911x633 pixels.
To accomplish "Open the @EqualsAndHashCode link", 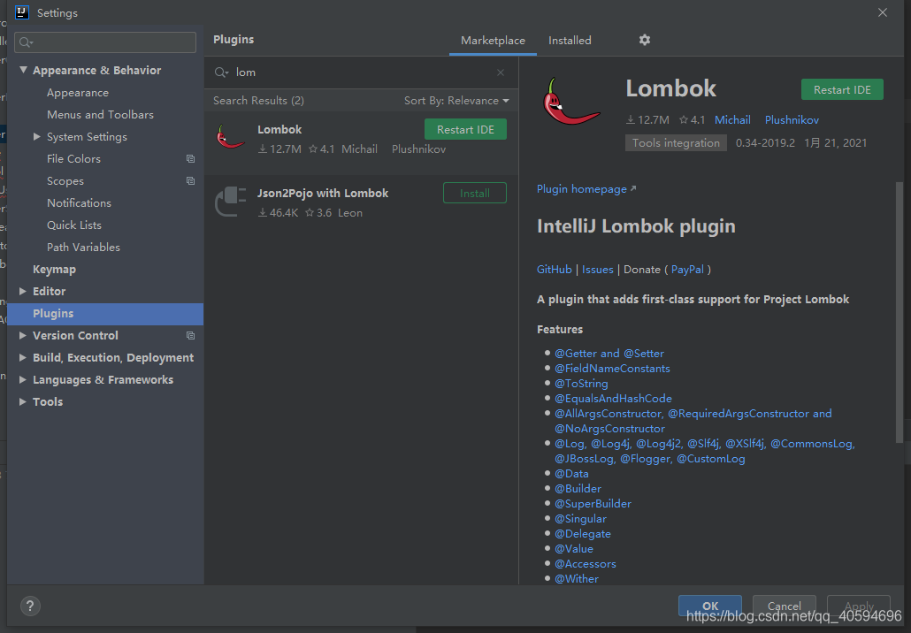I will [613, 399].
